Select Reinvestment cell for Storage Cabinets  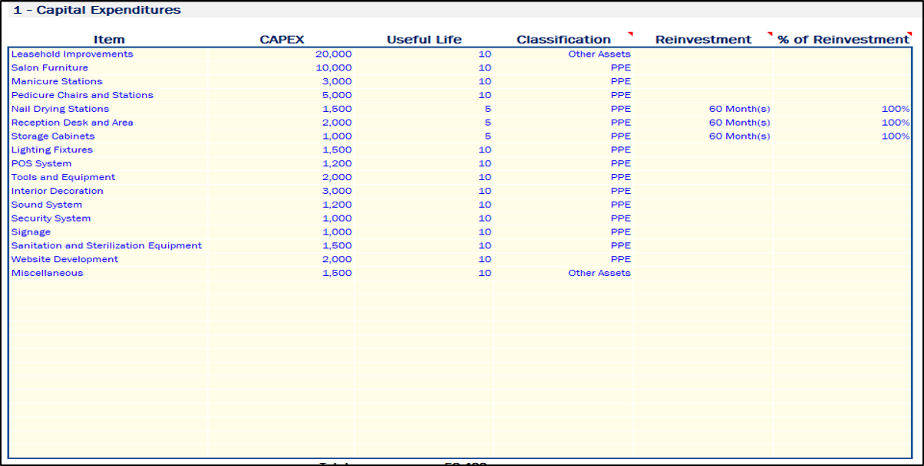[739, 136]
